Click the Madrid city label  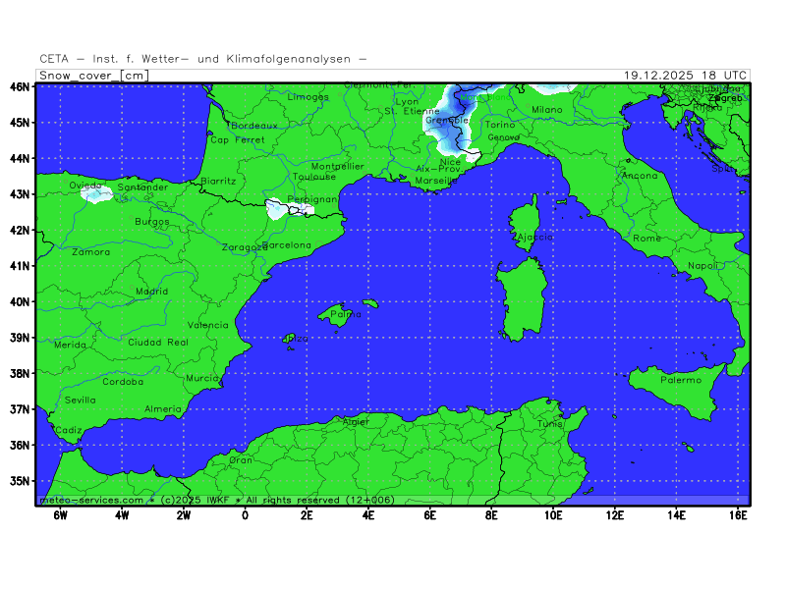151,292
